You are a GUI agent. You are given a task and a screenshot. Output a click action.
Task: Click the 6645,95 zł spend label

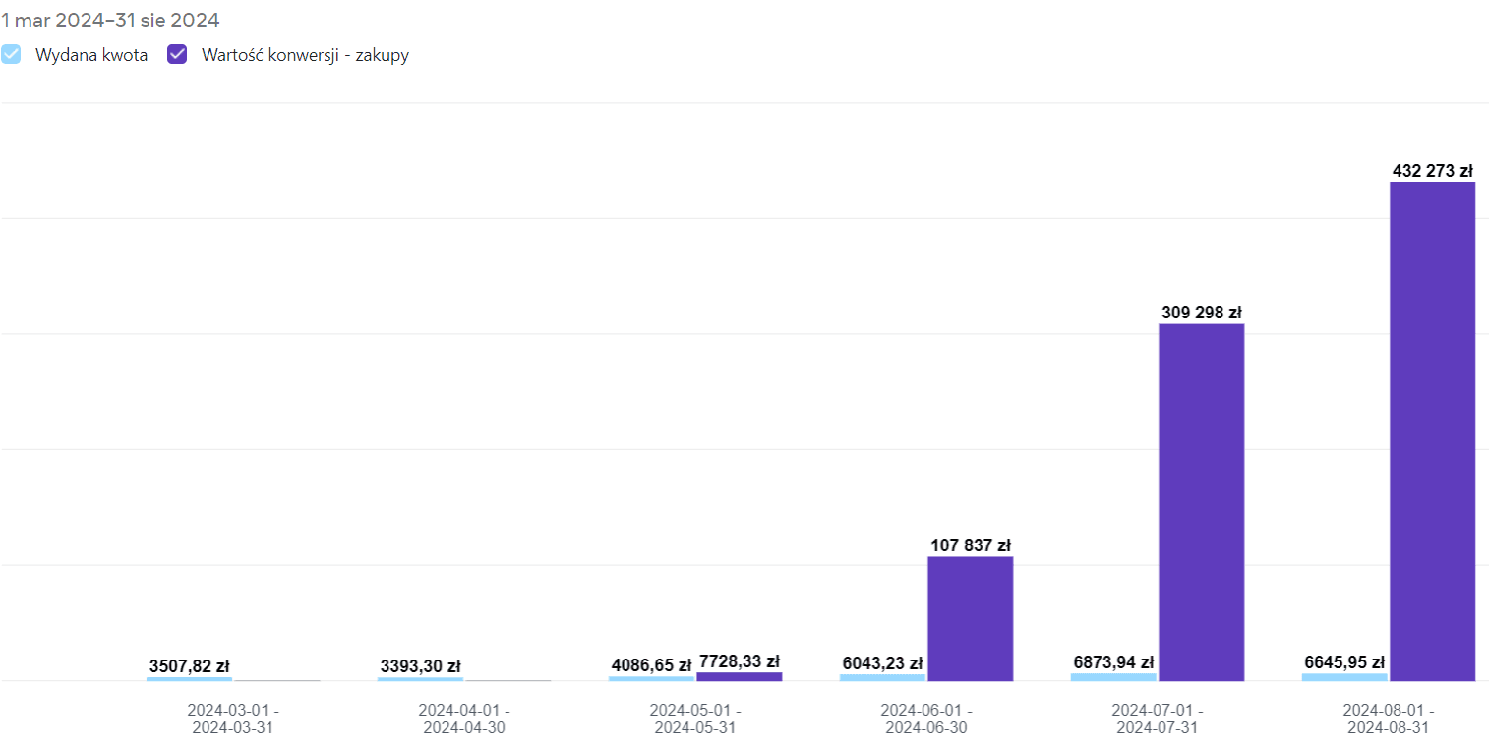tap(1344, 662)
